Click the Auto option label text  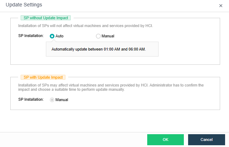click(x=59, y=36)
